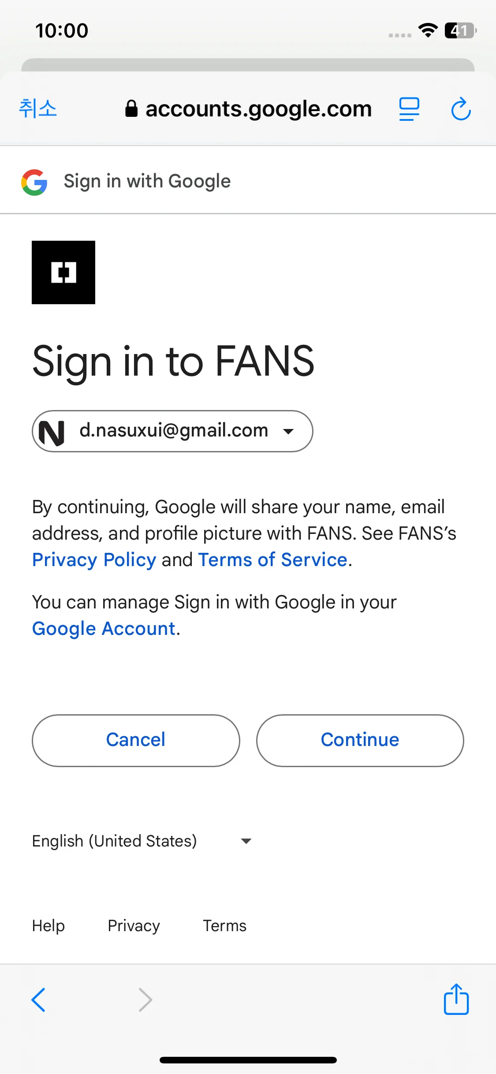This screenshot has width=496, height=1074.
Task: Open FANS Privacy Policy link
Action: coord(94,559)
